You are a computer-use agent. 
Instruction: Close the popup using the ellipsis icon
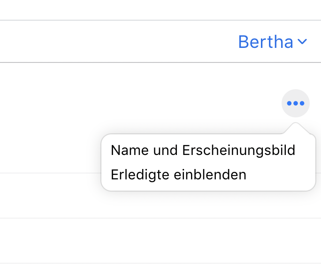[x=296, y=103]
